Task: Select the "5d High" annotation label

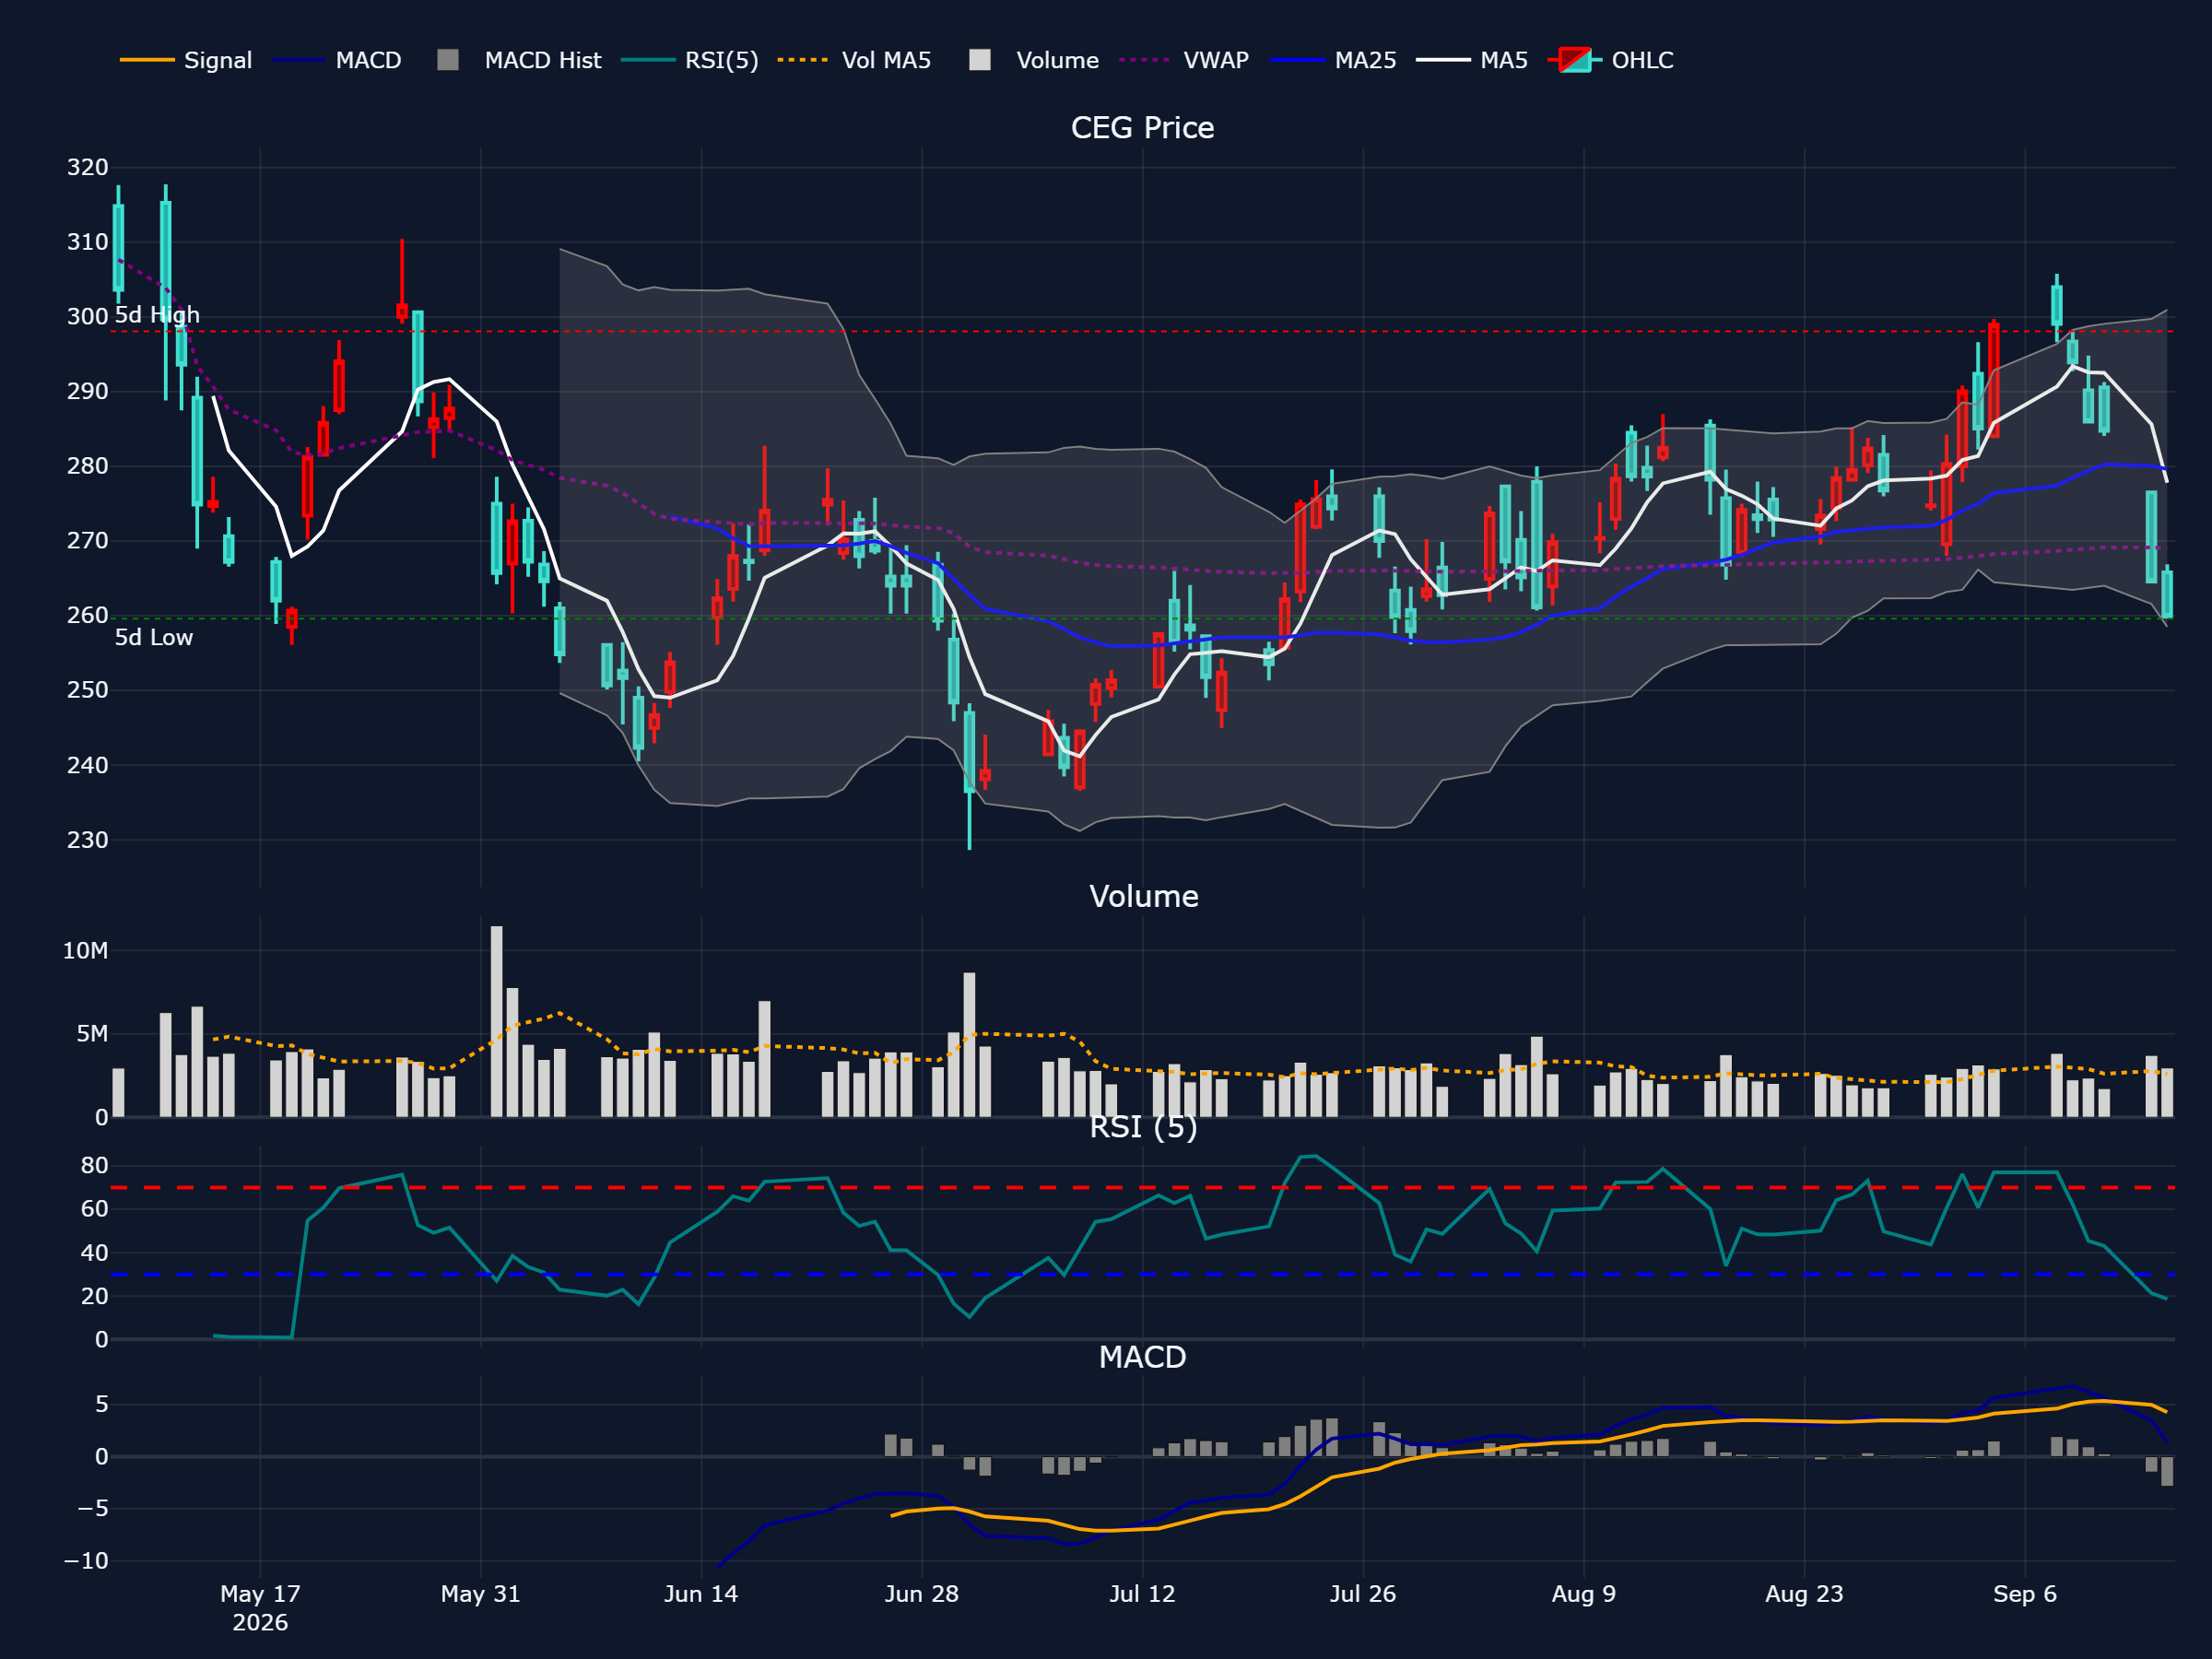Action: tap(157, 315)
